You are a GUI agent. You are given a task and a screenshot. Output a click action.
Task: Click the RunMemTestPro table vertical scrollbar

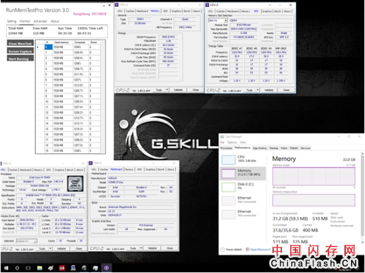(104, 97)
